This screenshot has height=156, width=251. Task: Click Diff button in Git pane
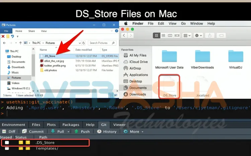[x=9, y=132]
